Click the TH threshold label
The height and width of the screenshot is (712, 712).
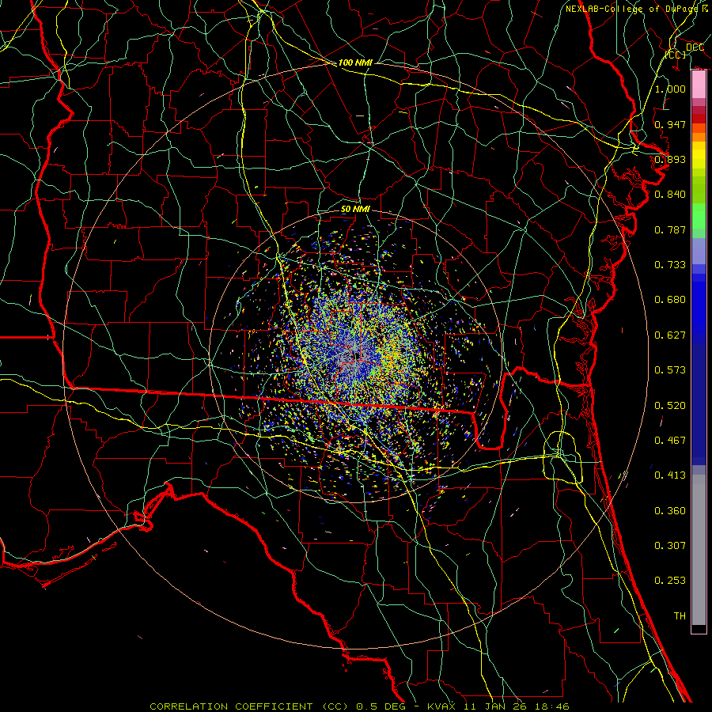pos(680,616)
